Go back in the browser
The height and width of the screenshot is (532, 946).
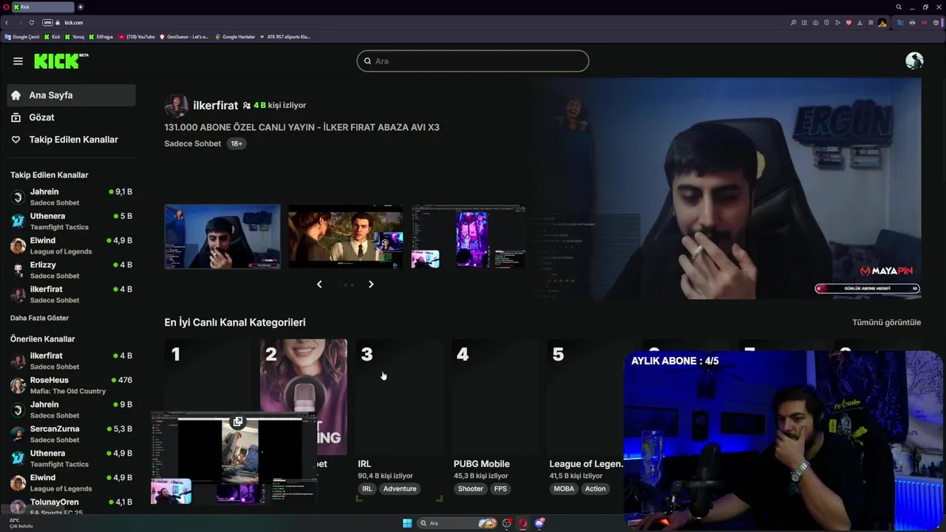(x=7, y=22)
